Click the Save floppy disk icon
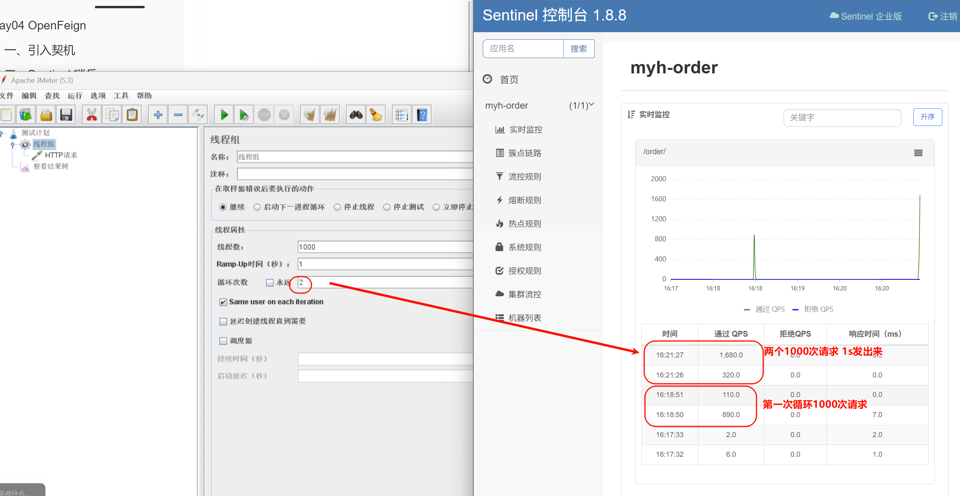 click(66, 115)
